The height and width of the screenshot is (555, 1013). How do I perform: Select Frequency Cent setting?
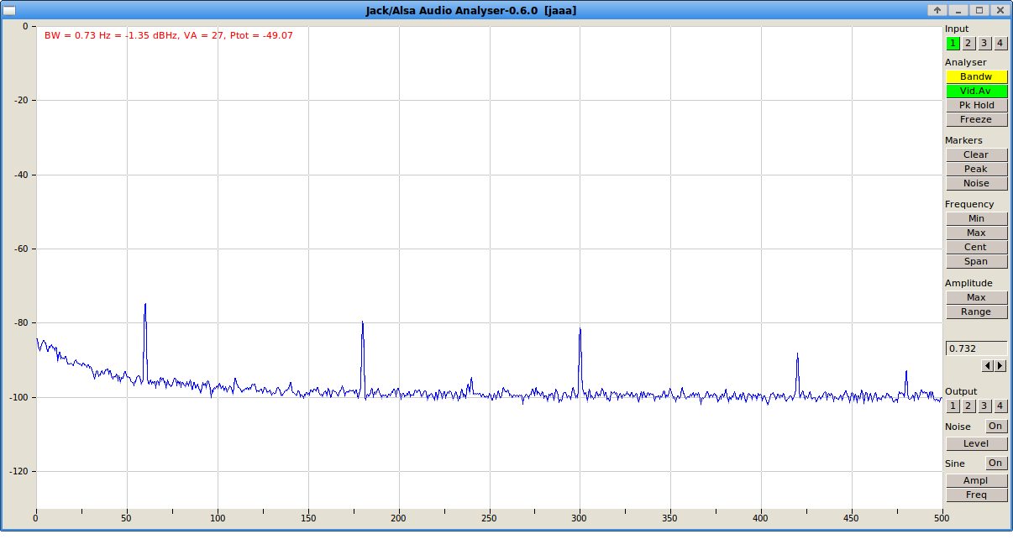click(977, 247)
